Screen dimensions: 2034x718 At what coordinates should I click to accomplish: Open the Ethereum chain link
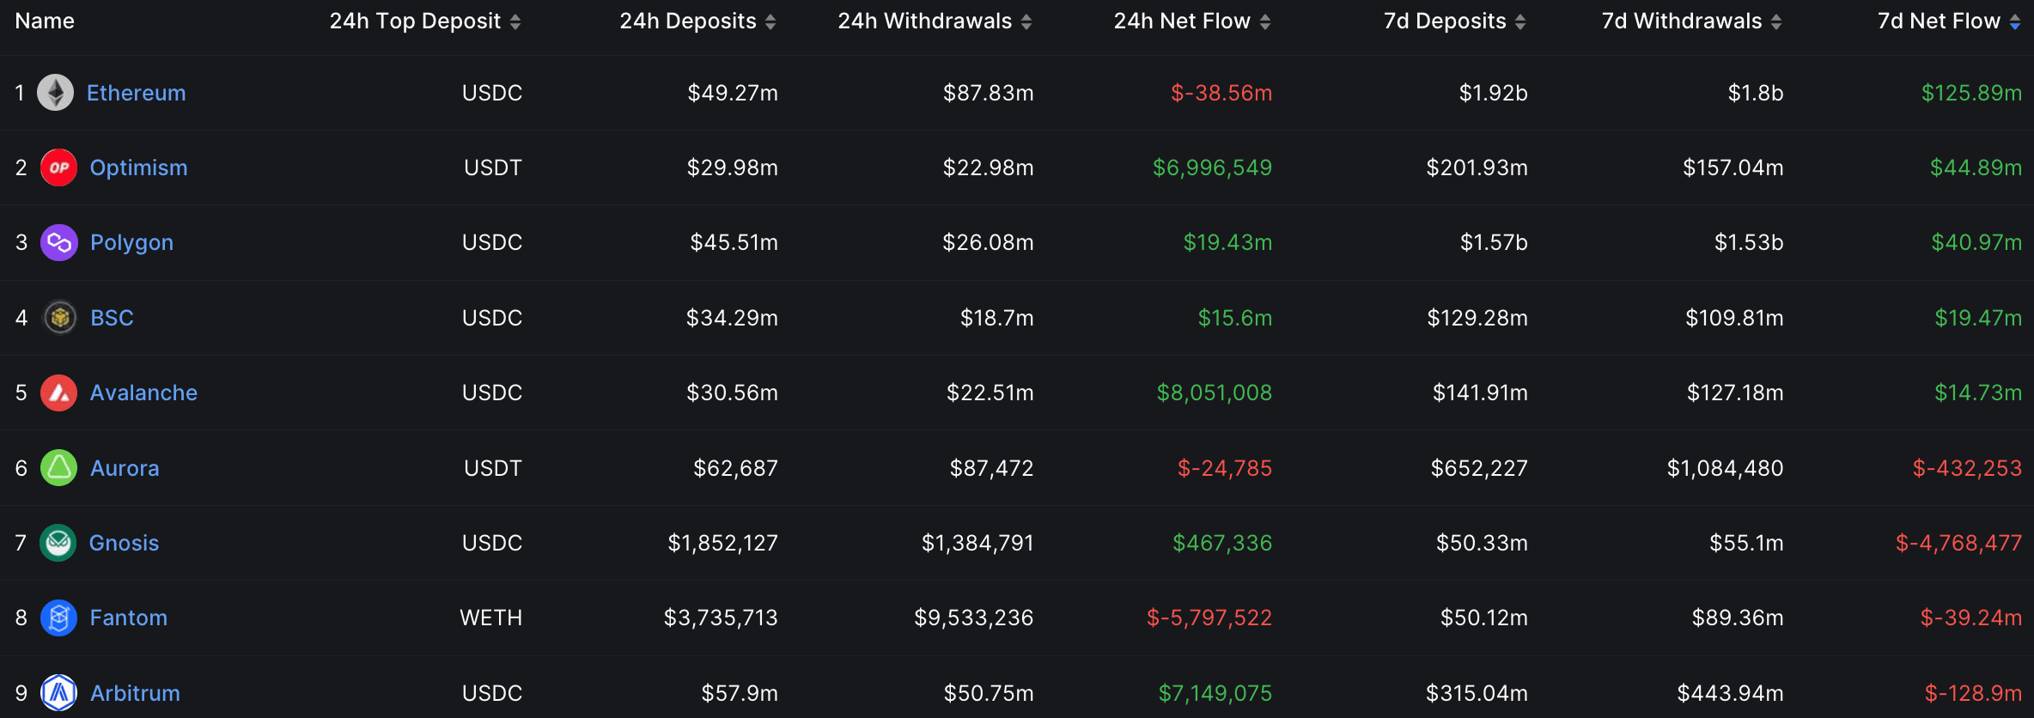[x=137, y=93]
